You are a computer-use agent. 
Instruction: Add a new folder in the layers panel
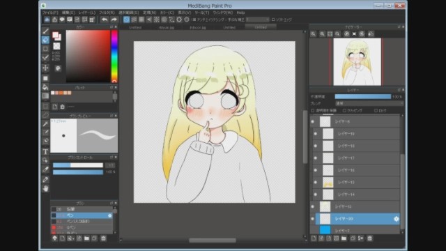344,238
